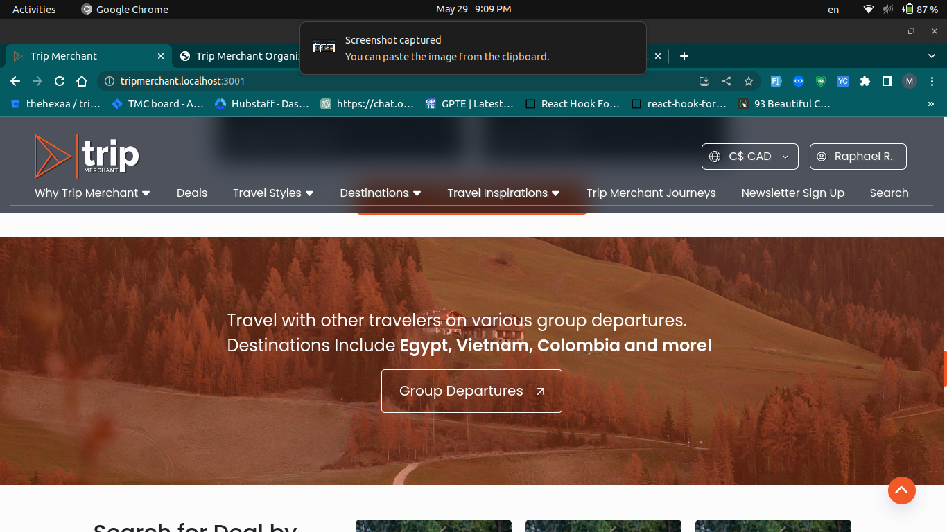Click the Google Chrome app menu in top bar
This screenshot has height=532, width=947.
pos(125,9)
